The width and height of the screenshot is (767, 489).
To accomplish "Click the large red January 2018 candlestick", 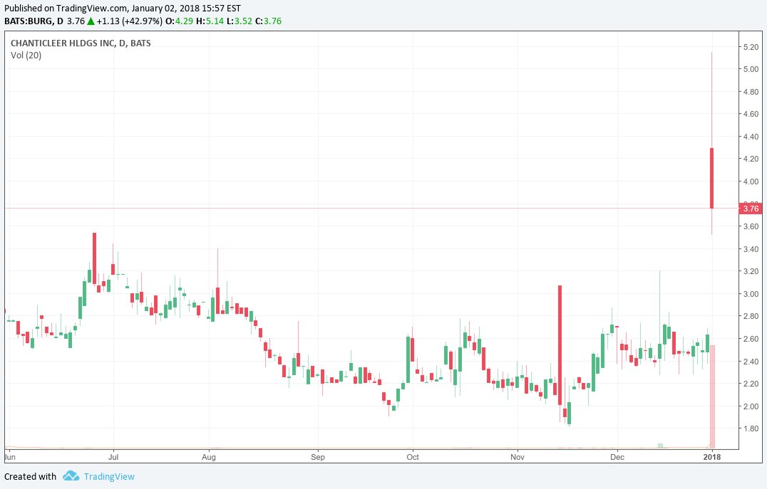I will (711, 179).
